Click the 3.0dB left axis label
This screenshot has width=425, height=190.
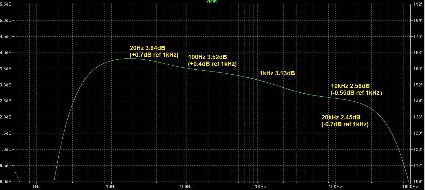pos(6,85)
